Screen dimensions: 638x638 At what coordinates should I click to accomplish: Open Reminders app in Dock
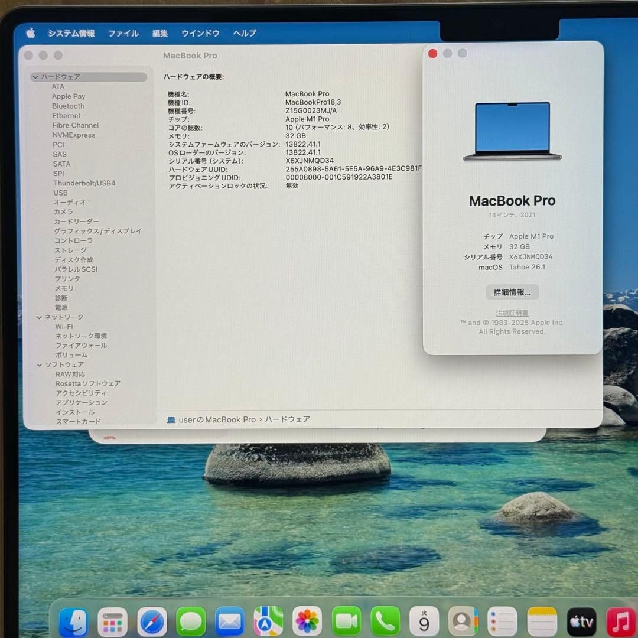(x=502, y=621)
